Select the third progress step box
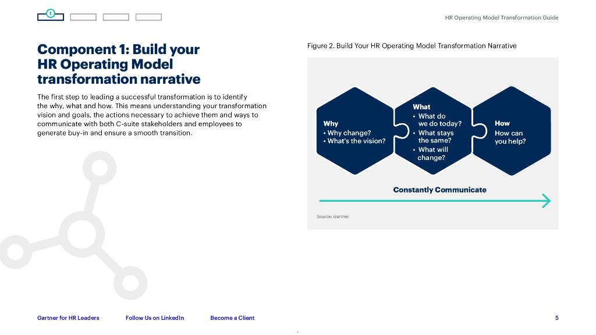This screenshot has width=596, height=335. tap(116, 17)
